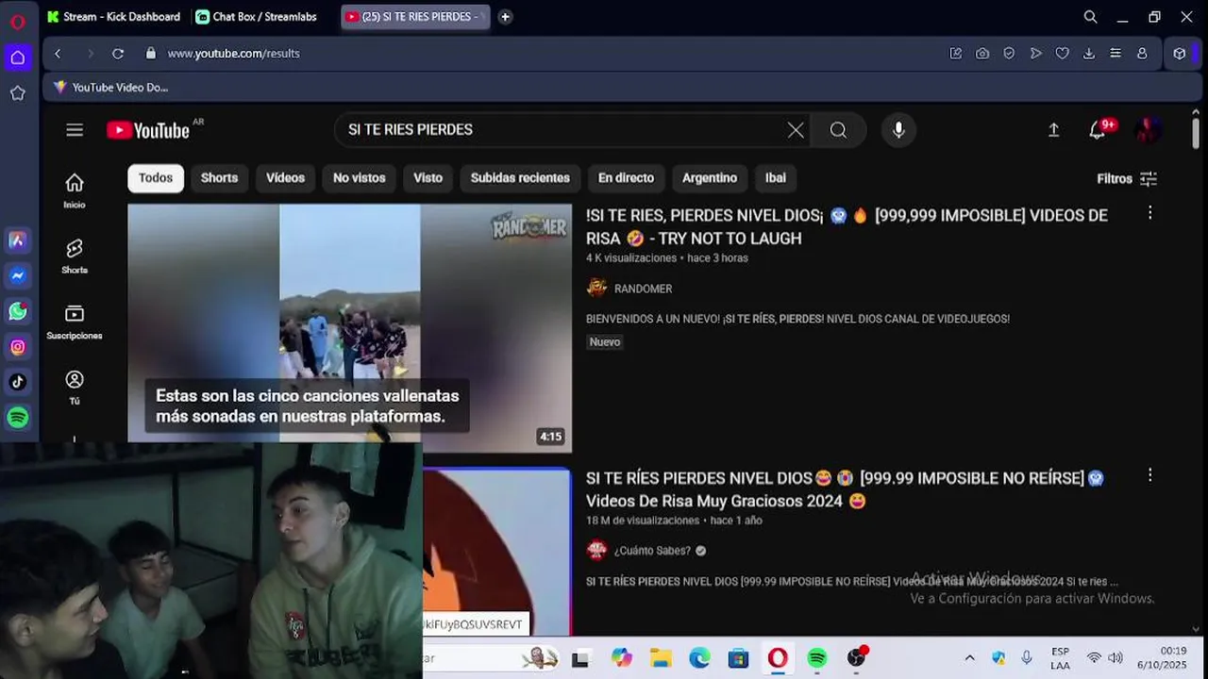Open TikTok in Opera sidebar
The width and height of the screenshot is (1208, 679).
17,382
